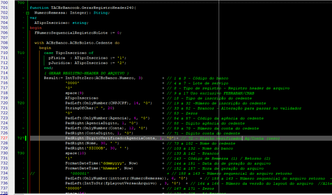
Task: Click the PadLeft(OnlyNumber(Conta), 12, '0') call
Action: [106, 128]
